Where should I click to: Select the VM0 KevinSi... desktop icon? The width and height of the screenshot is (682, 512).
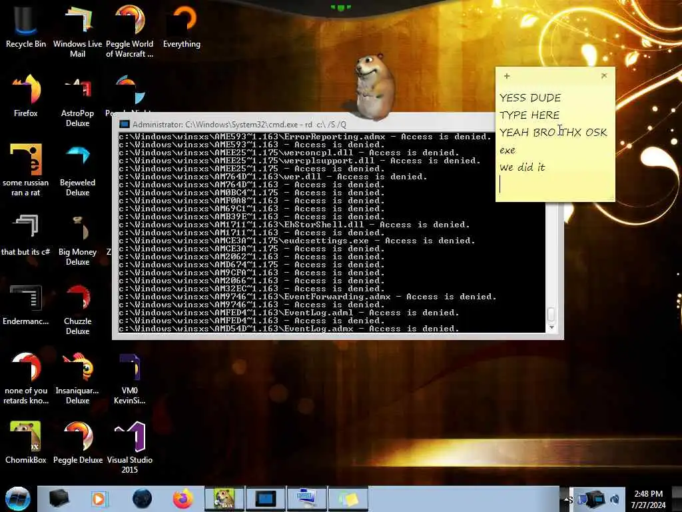pos(130,378)
